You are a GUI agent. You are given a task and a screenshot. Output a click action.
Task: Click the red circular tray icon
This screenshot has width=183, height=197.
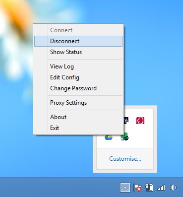pos(140,121)
